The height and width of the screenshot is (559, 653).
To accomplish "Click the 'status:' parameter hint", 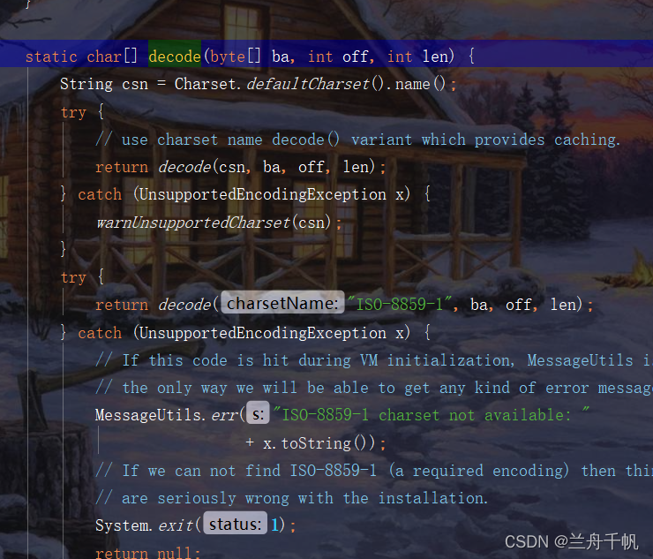I will pyautogui.click(x=236, y=524).
